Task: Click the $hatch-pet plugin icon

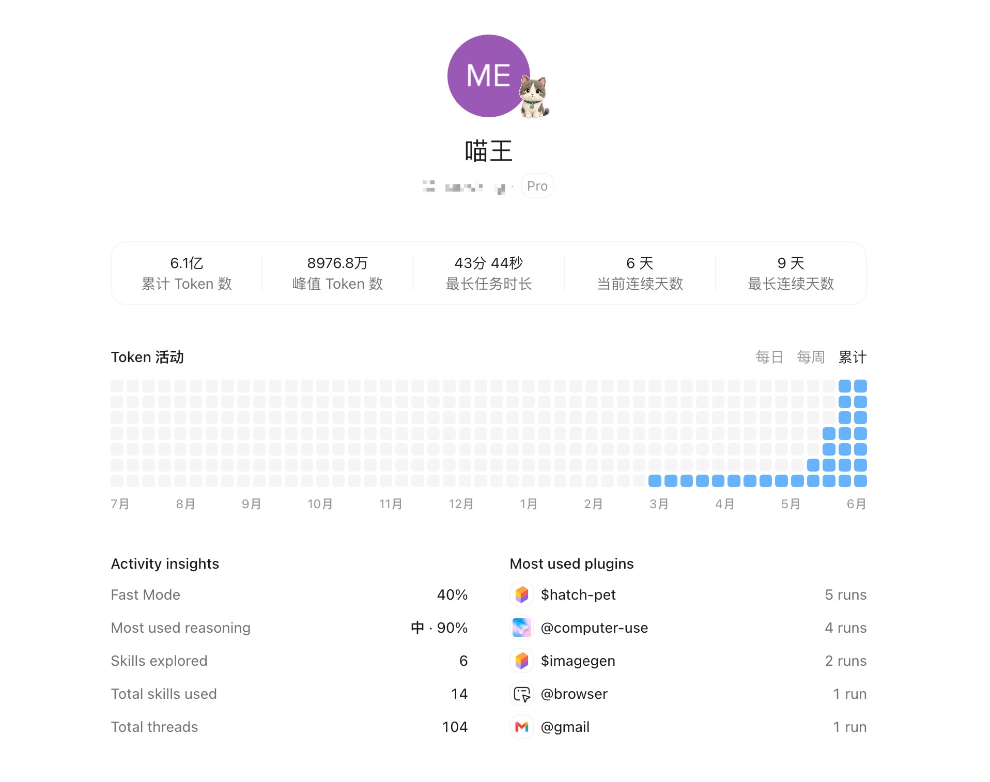Action: [522, 595]
